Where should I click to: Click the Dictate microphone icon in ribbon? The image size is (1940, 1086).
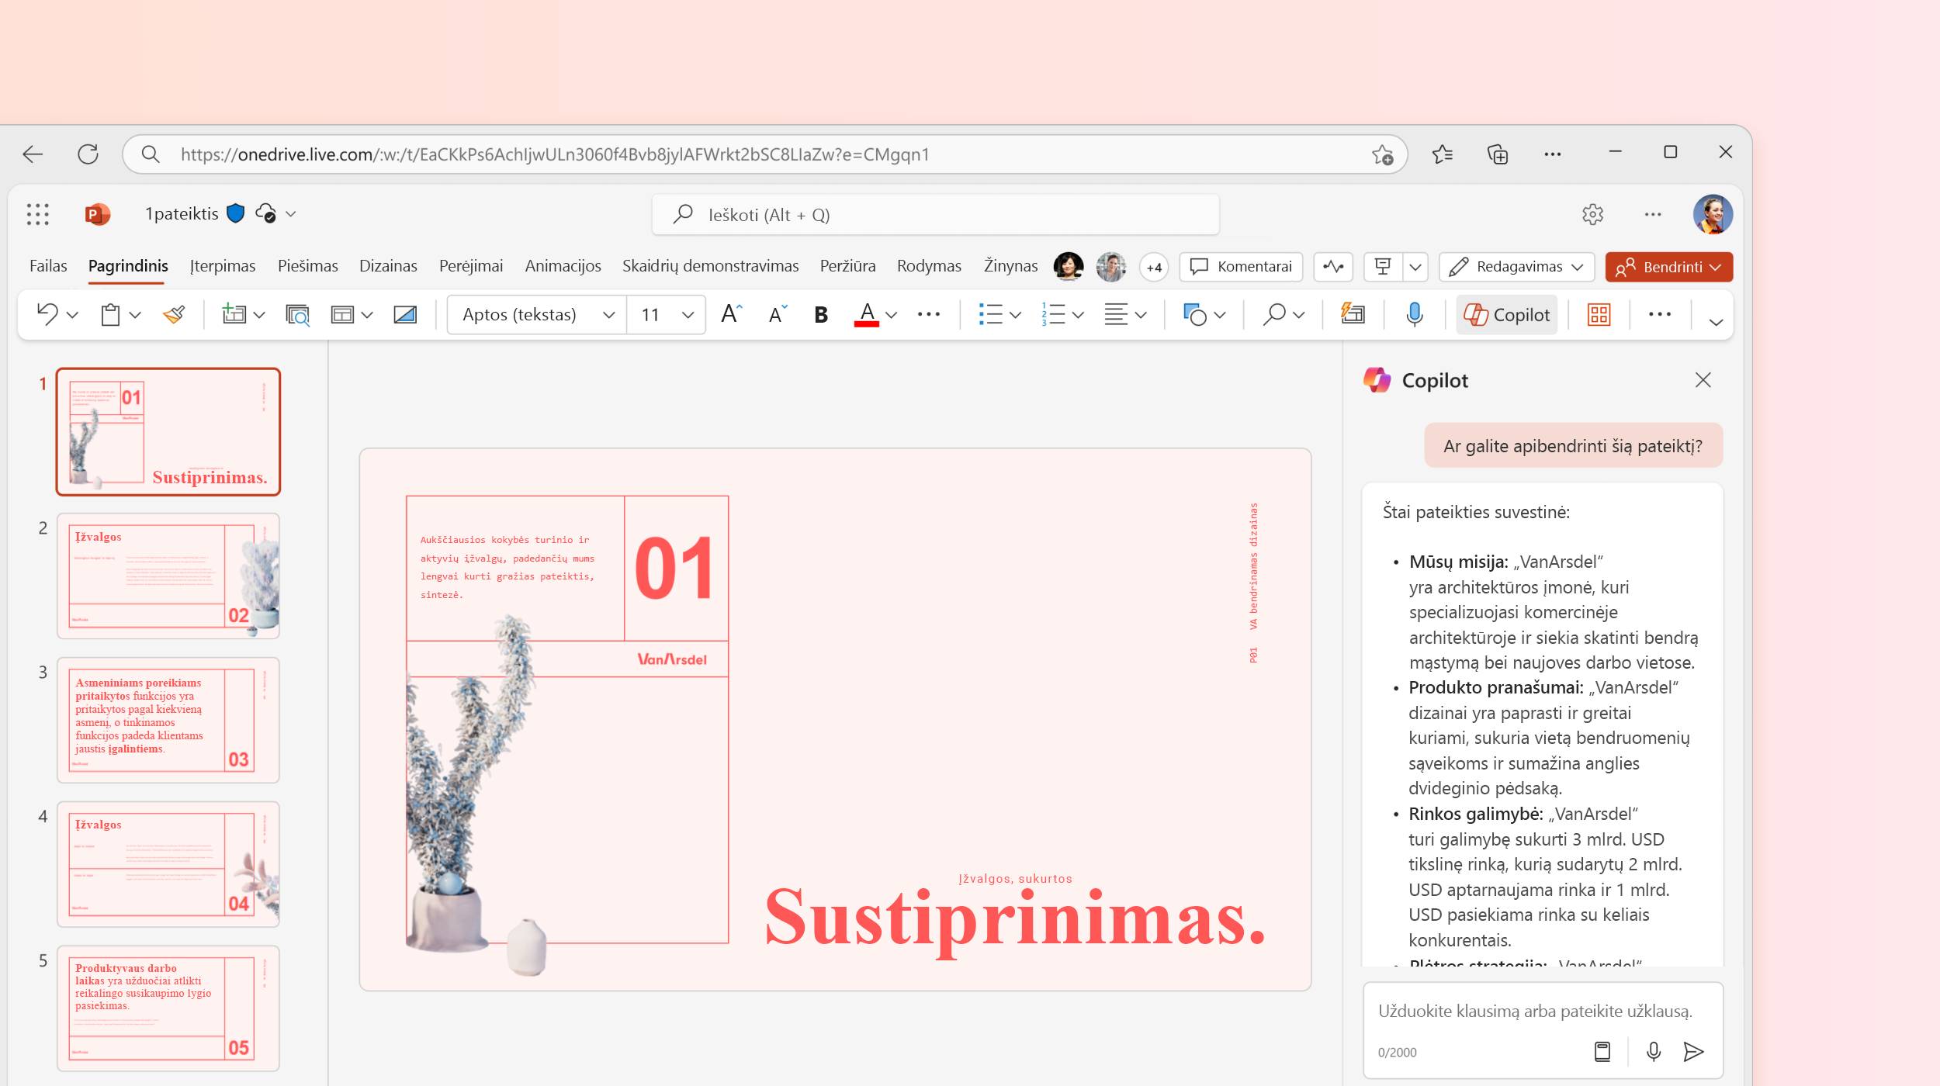click(1414, 314)
